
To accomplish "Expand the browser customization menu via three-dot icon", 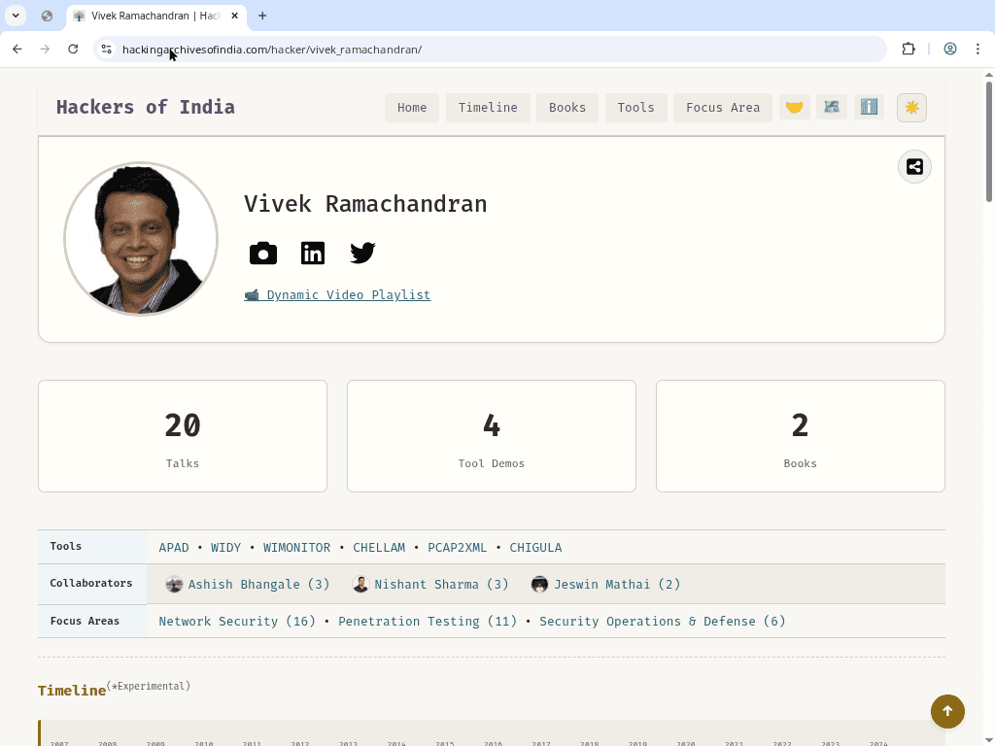I will click(x=978, y=49).
